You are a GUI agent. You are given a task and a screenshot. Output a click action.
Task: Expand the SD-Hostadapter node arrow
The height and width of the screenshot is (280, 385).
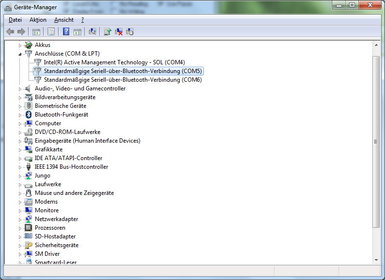coord(20,237)
